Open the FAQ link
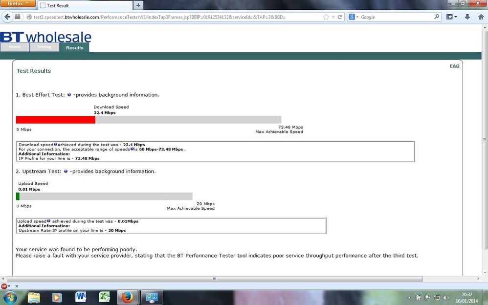The width and height of the screenshot is (488, 305). (x=454, y=65)
